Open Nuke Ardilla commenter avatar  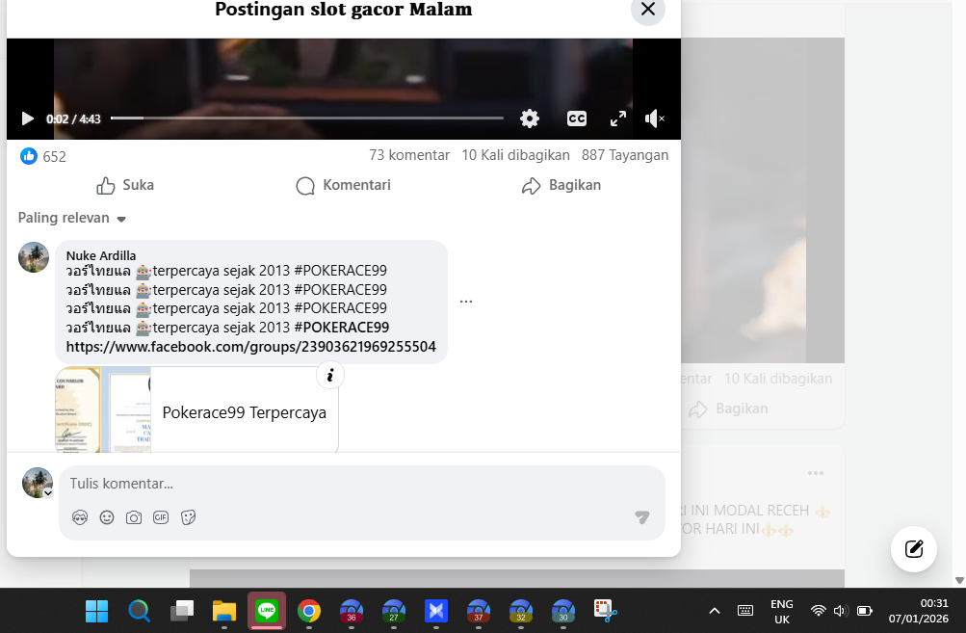click(x=34, y=257)
